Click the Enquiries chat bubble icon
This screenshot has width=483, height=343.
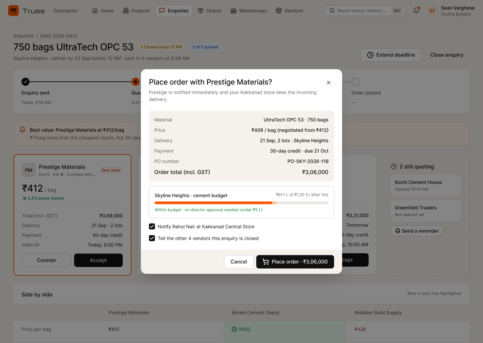162,11
